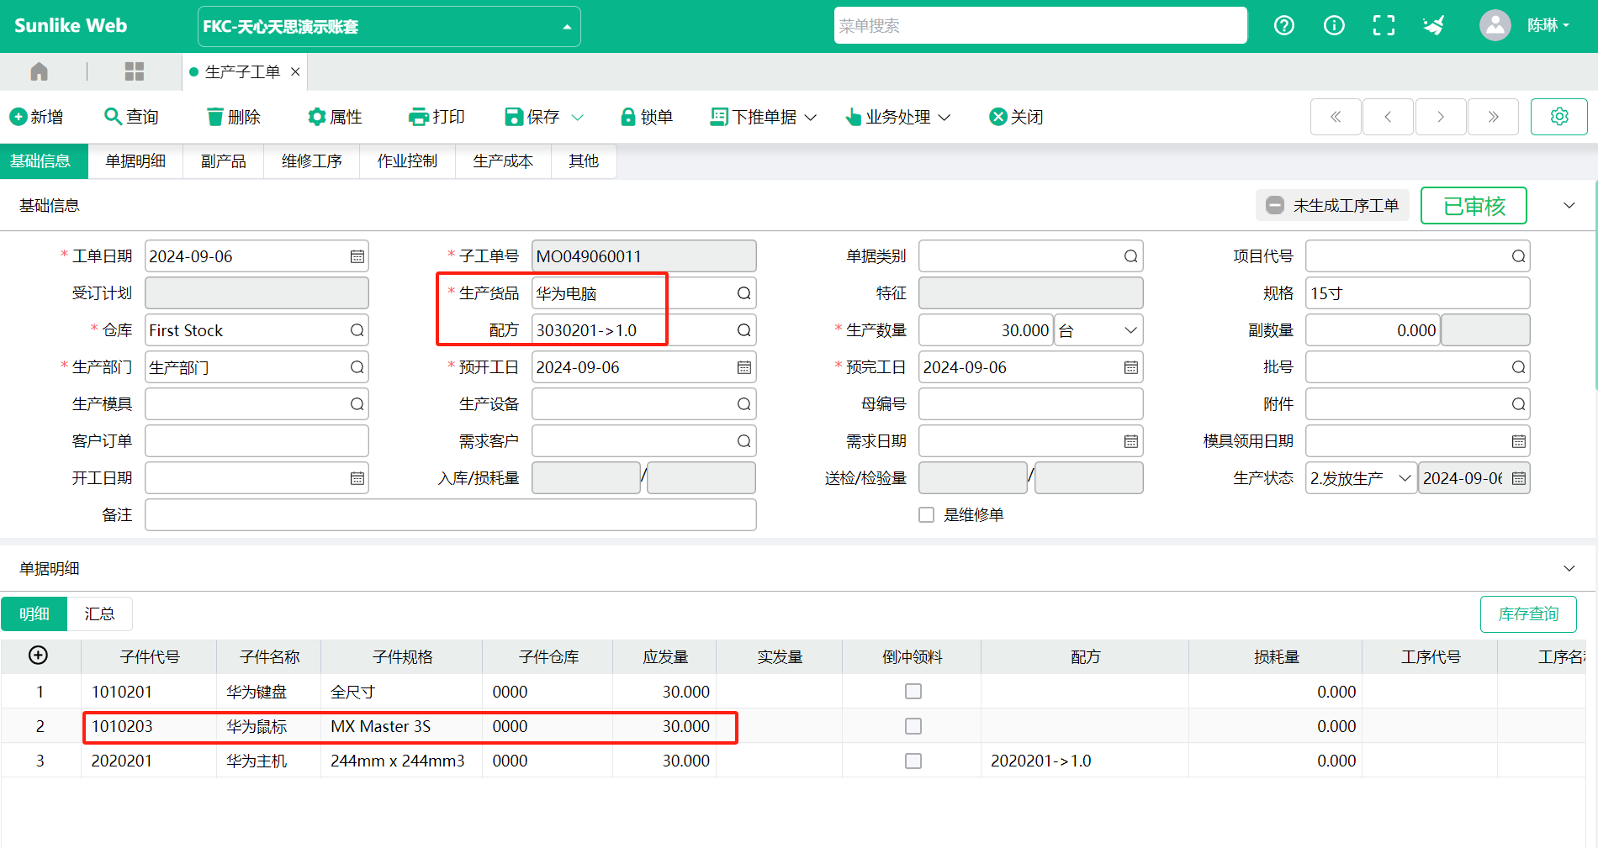Screen dimensions: 1598x848
Task: Switch to 作业控制 tab
Action: (408, 161)
